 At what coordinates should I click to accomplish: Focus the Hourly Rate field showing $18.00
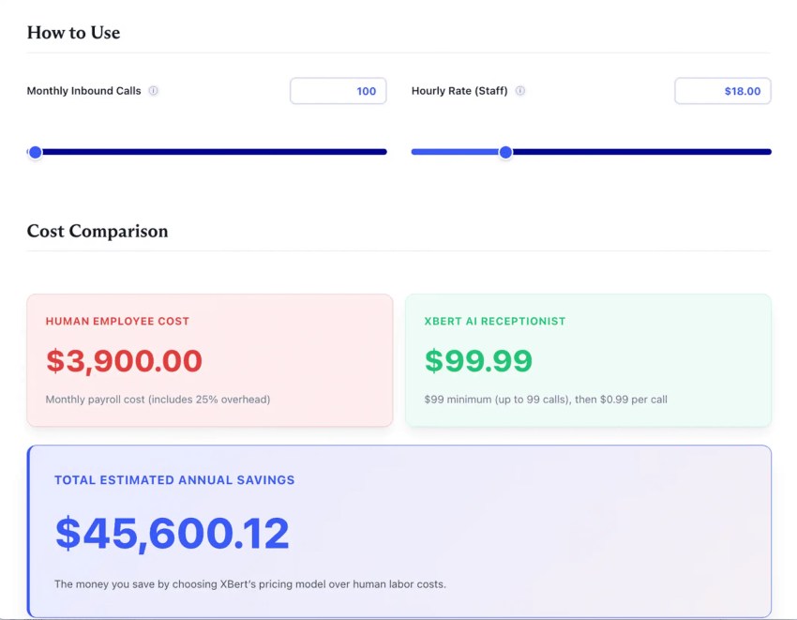tap(722, 91)
